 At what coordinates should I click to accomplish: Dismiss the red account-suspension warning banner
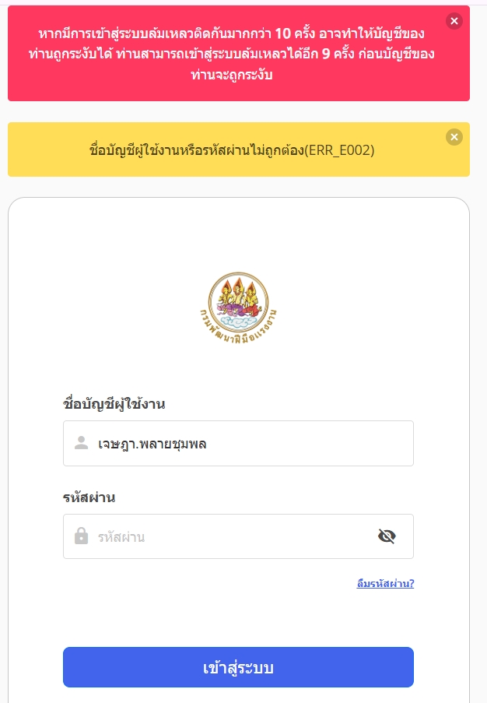click(x=454, y=21)
